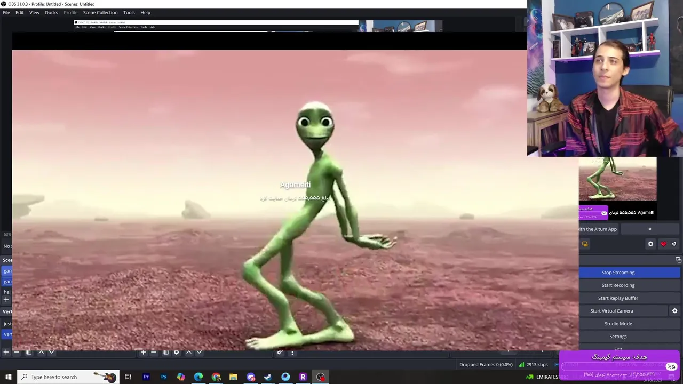
Task: Open virtual camera configuration gear
Action: 674,311
